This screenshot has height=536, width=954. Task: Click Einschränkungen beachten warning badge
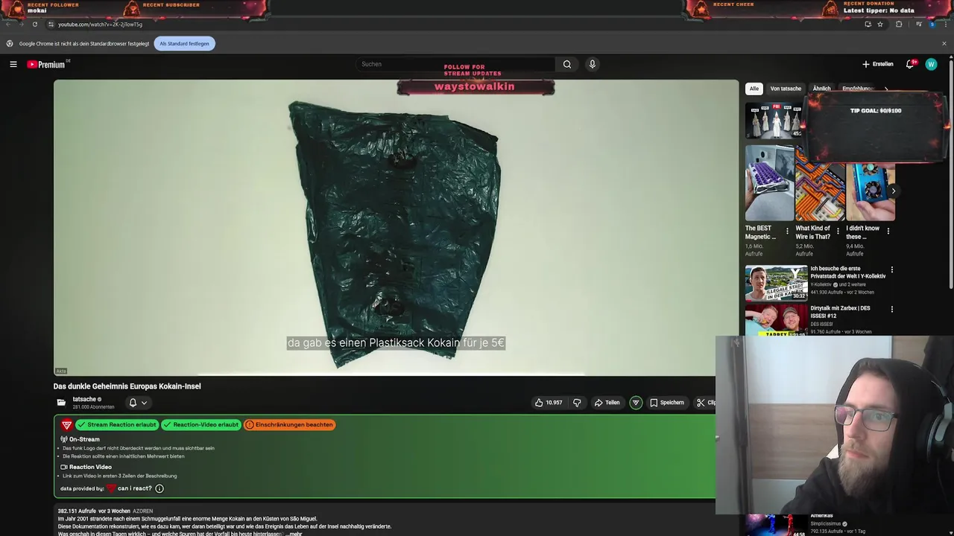289,424
